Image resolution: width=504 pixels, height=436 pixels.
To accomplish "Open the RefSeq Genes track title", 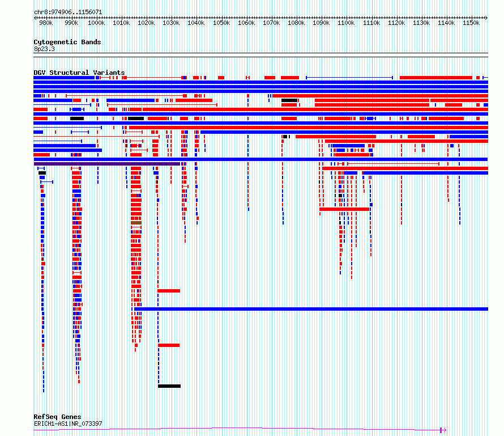I will [57, 417].
